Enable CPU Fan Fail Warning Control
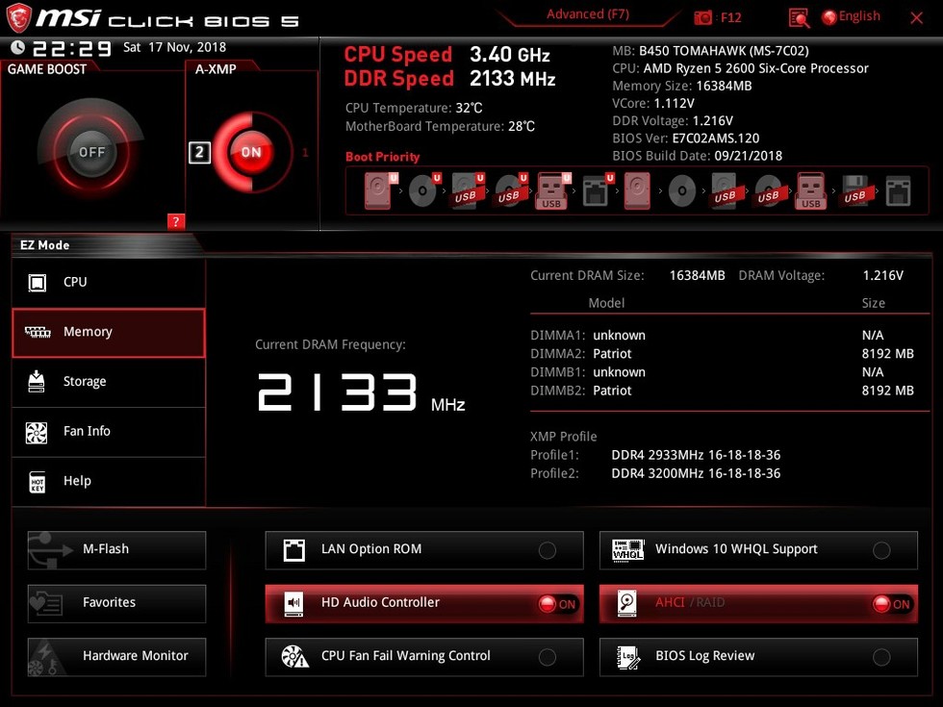This screenshot has width=943, height=707. (548, 657)
